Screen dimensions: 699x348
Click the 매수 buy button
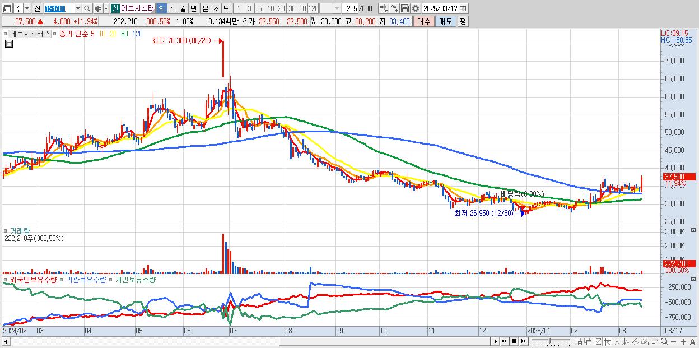pos(424,21)
